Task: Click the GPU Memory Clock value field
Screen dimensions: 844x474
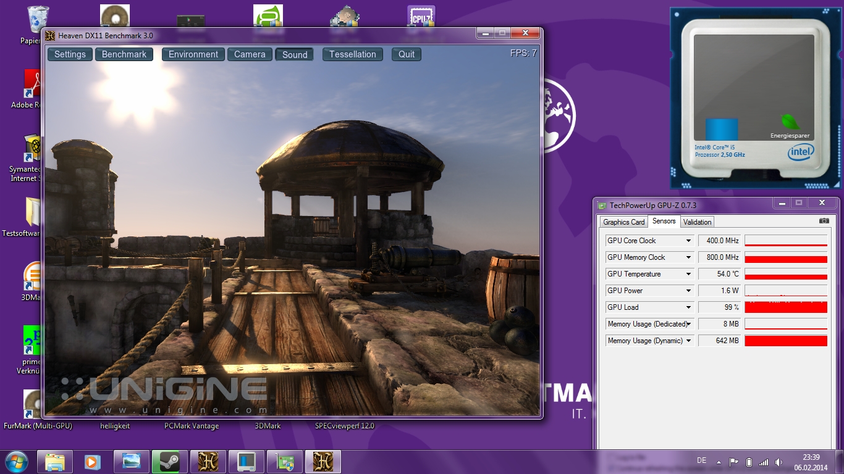Action: click(719, 257)
